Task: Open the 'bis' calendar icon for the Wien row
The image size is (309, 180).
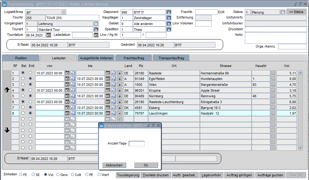Action: (x=108, y=85)
